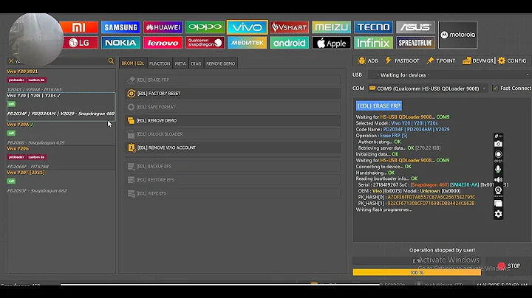Toggle the Fast Connect checkbox
Viewport: 532px width, 298px height.
[495, 88]
